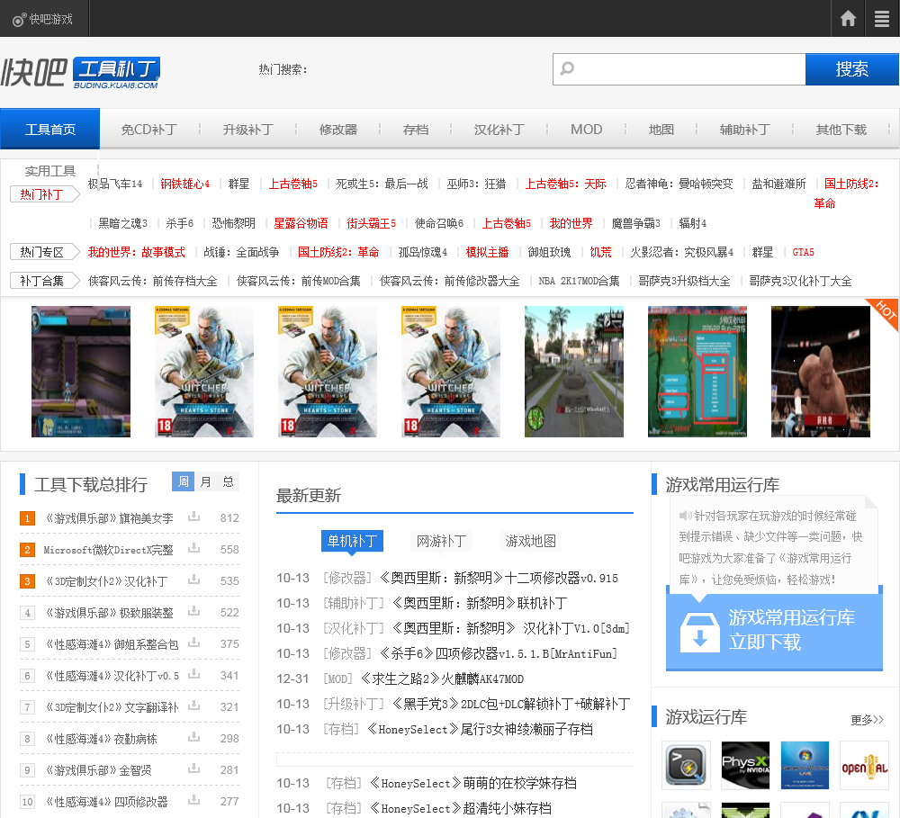Download icon for 《游戏俱乐部》极致服装整
The image size is (900, 818).
[194, 611]
